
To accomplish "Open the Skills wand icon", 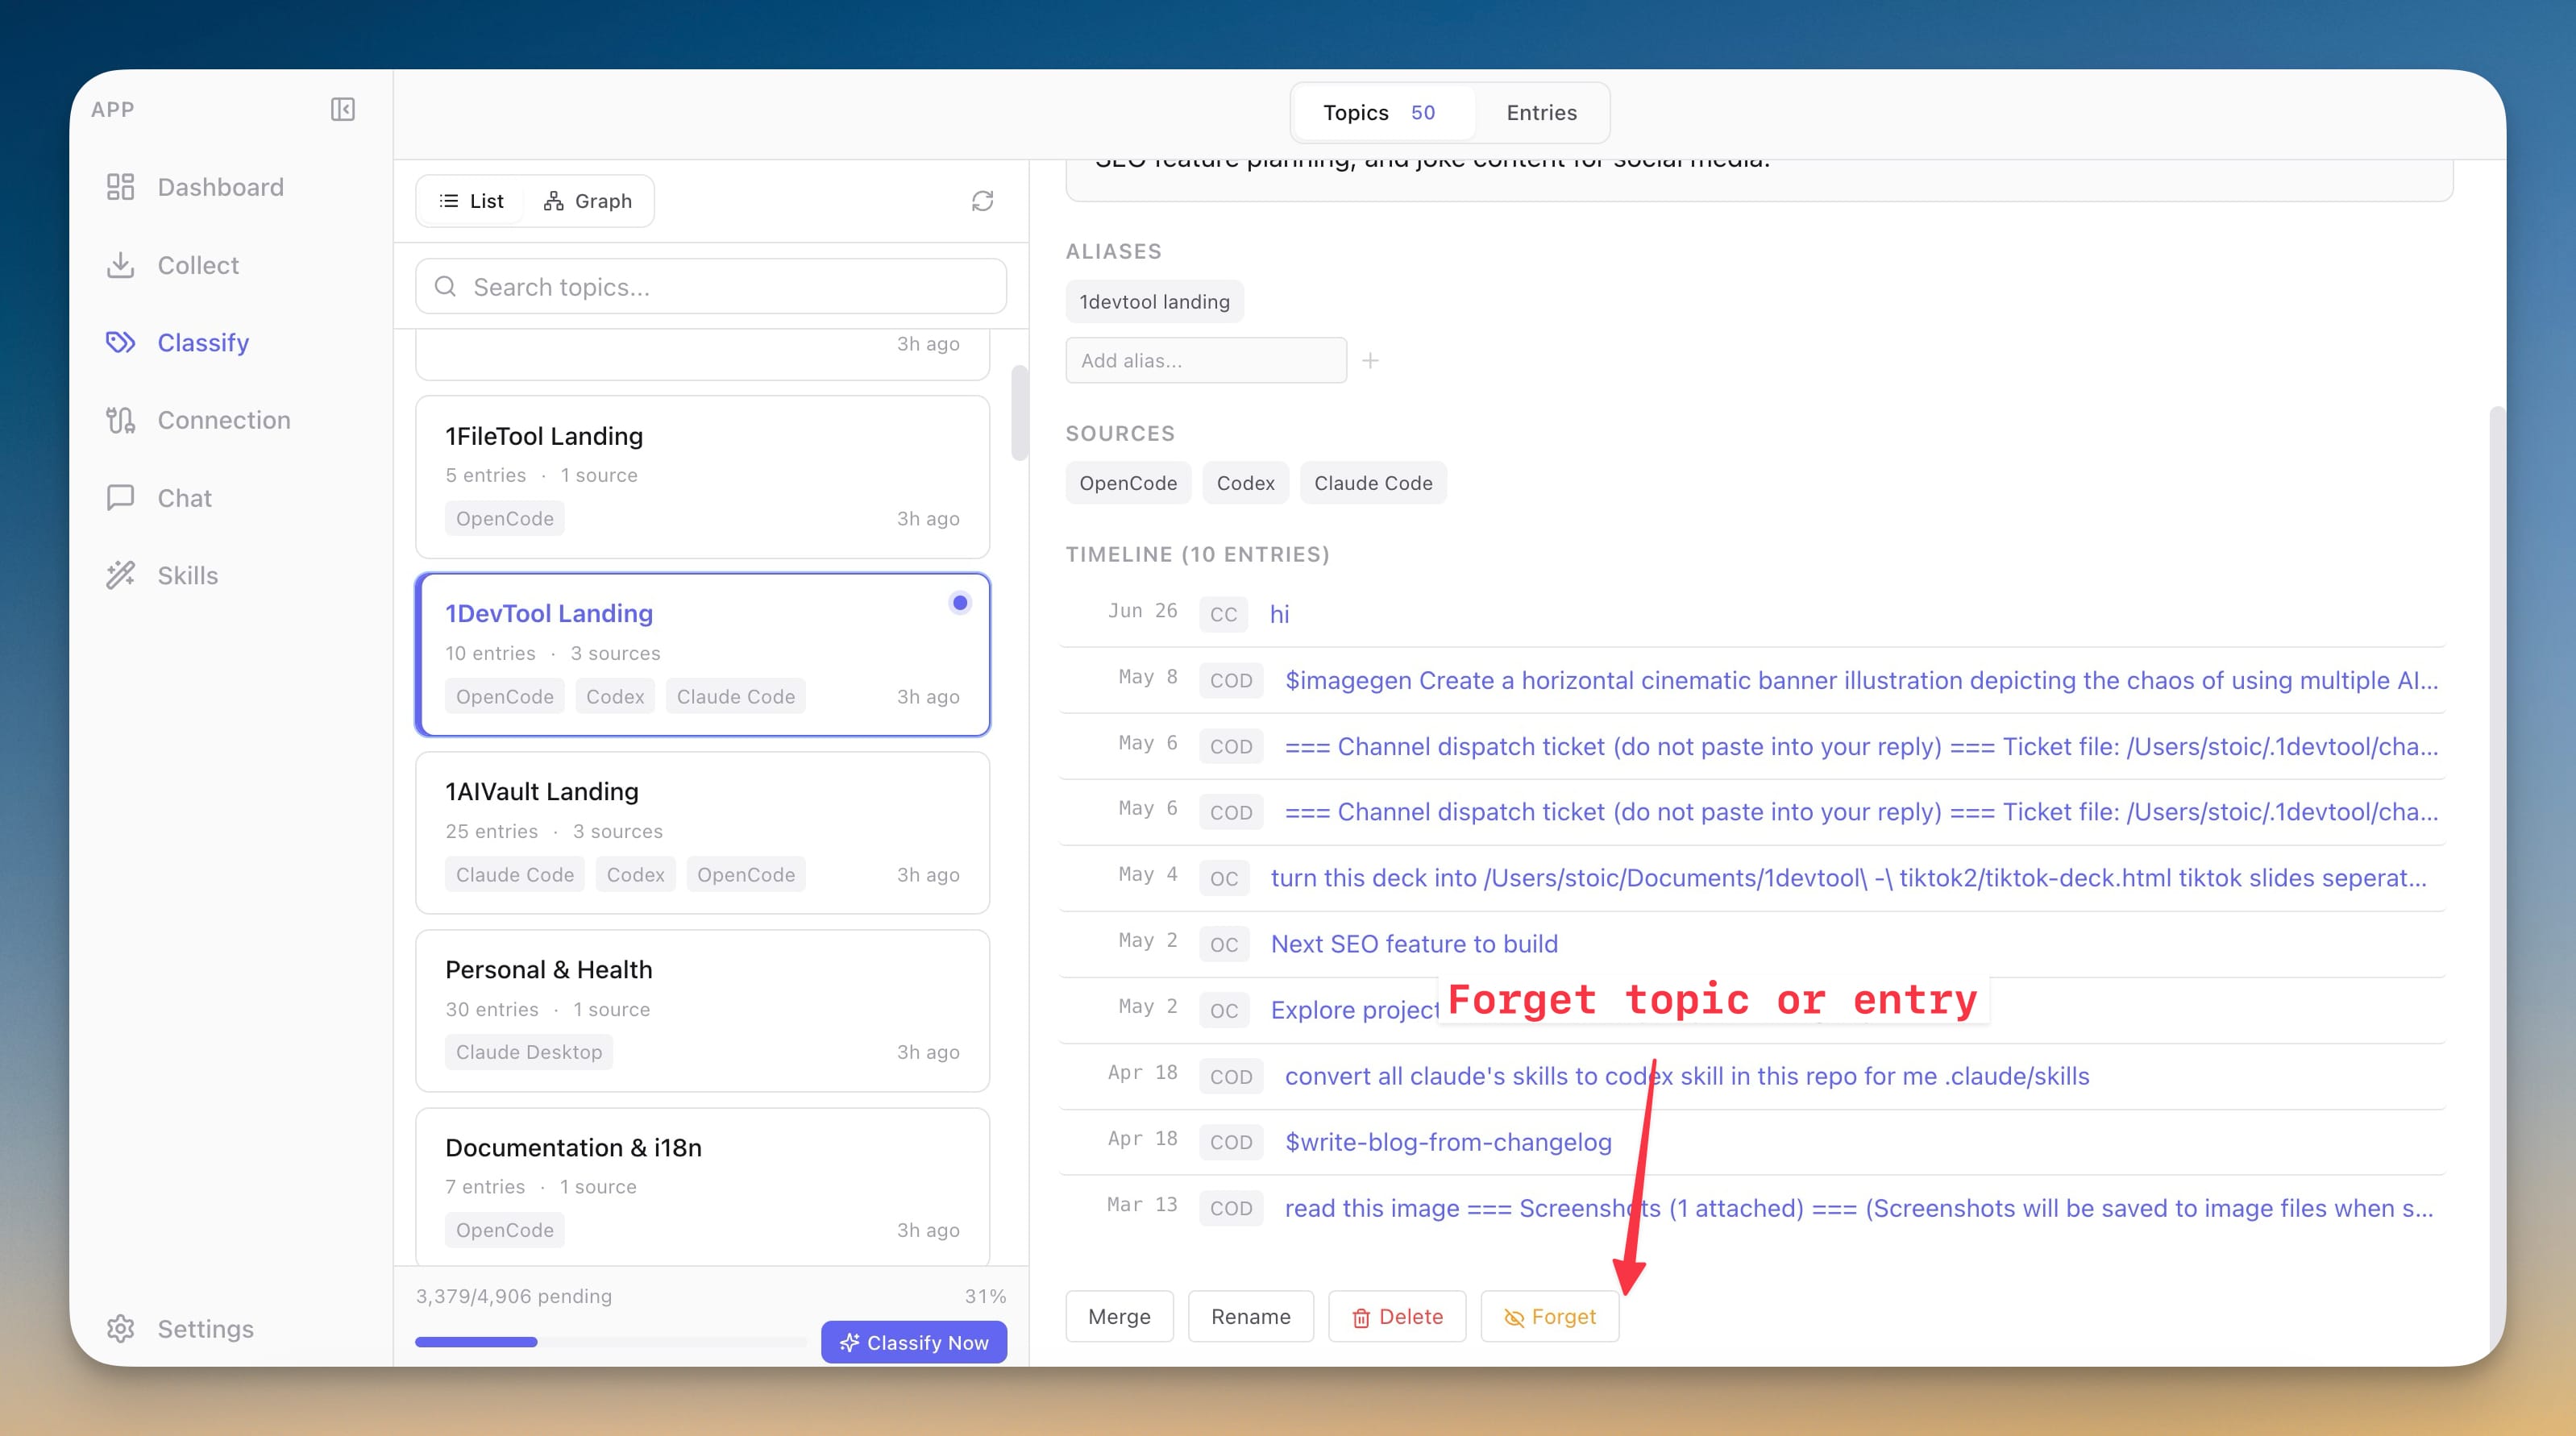I will click(x=121, y=575).
